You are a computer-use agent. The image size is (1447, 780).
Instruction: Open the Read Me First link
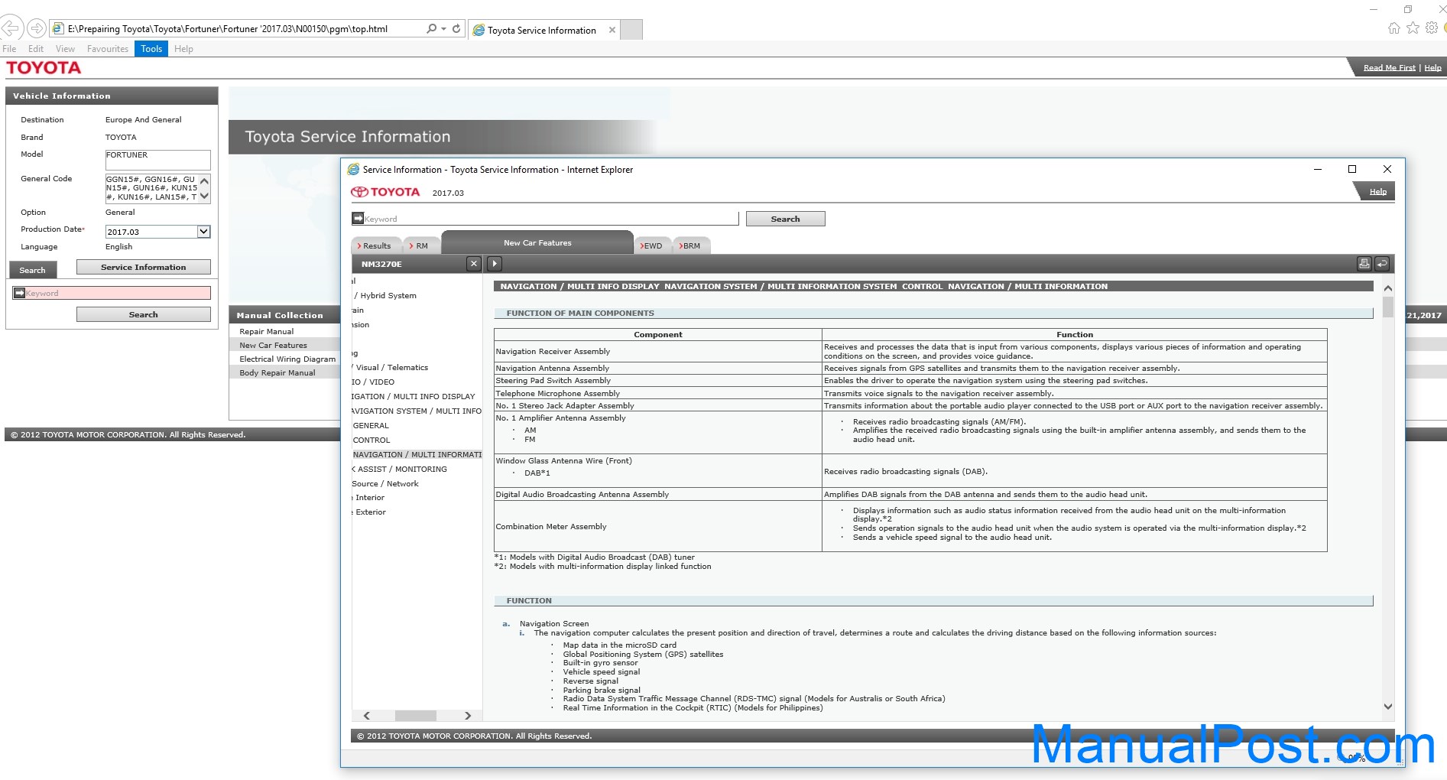click(1389, 67)
